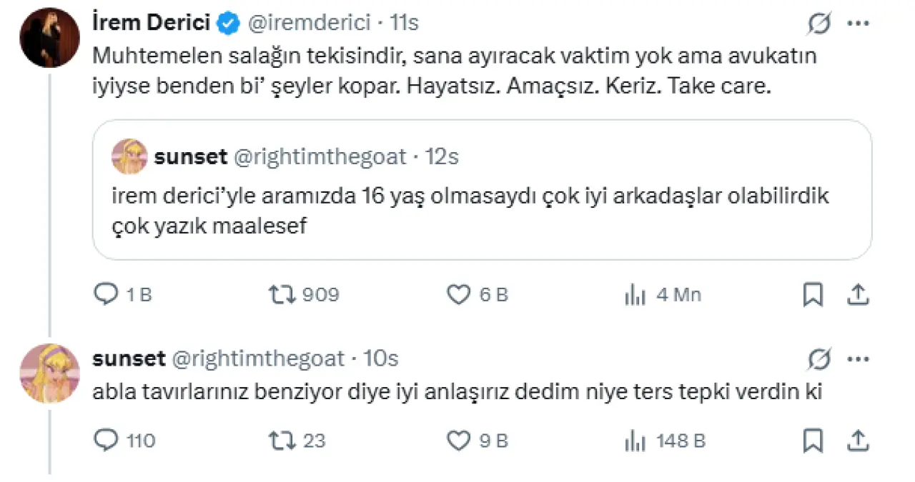Bookmark sunset's reply tweet
Image resolution: width=915 pixels, height=482 pixels.
pyautogui.click(x=813, y=441)
